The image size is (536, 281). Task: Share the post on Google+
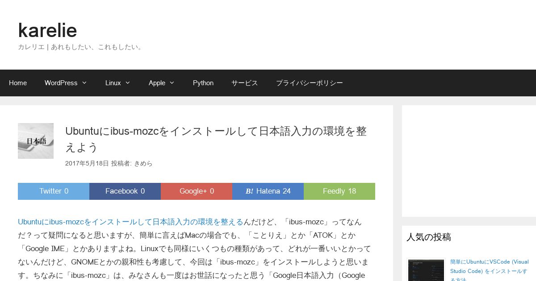(x=197, y=191)
